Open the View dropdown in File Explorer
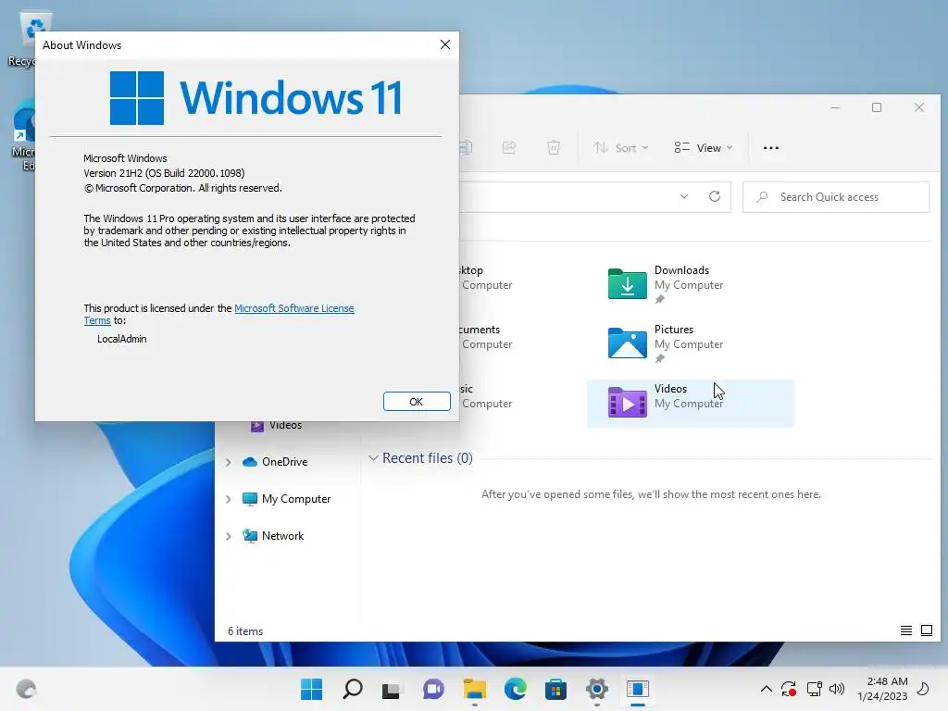Image resolution: width=948 pixels, height=711 pixels. [704, 147]
